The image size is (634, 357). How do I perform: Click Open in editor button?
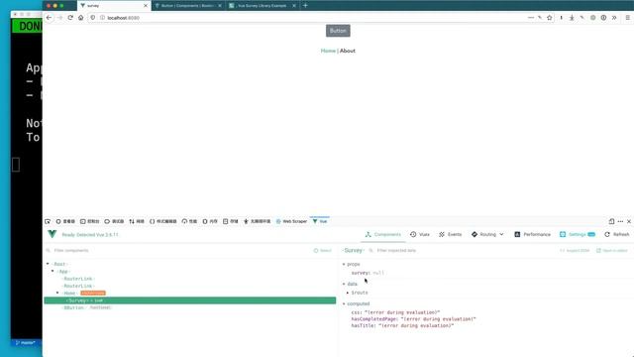(x=612, y=251)
